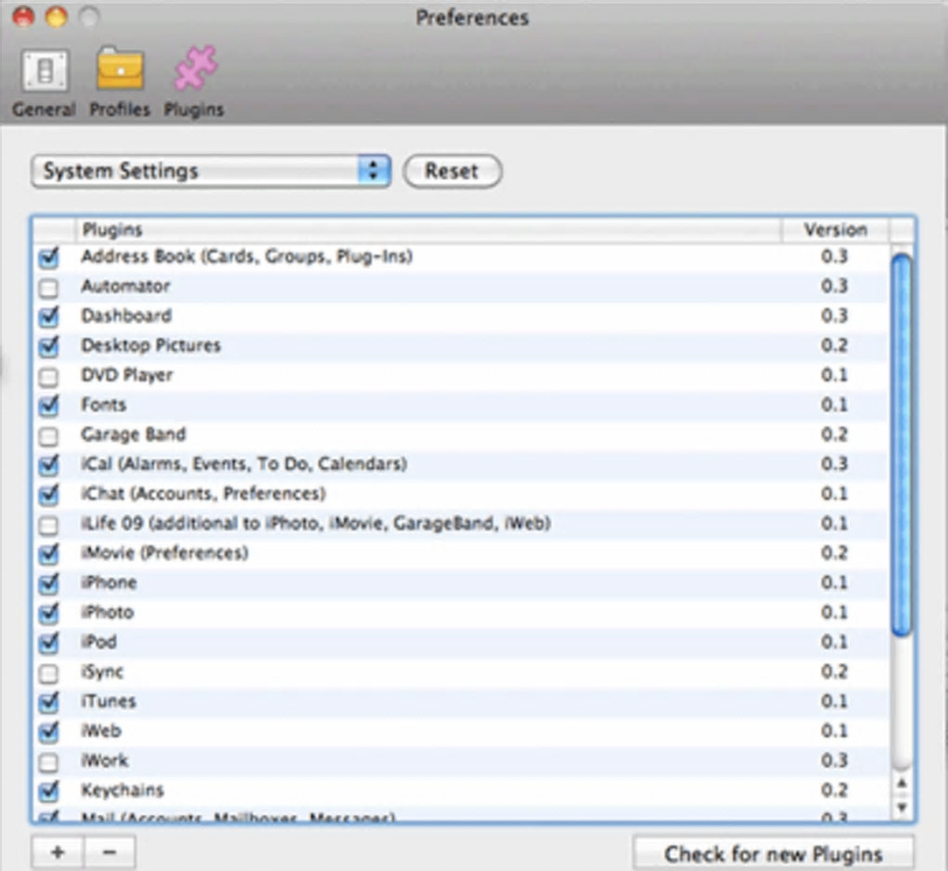Screen dimensions: 948x871
Task: Click version 0.1 in iTunes row
Action: 835,701
